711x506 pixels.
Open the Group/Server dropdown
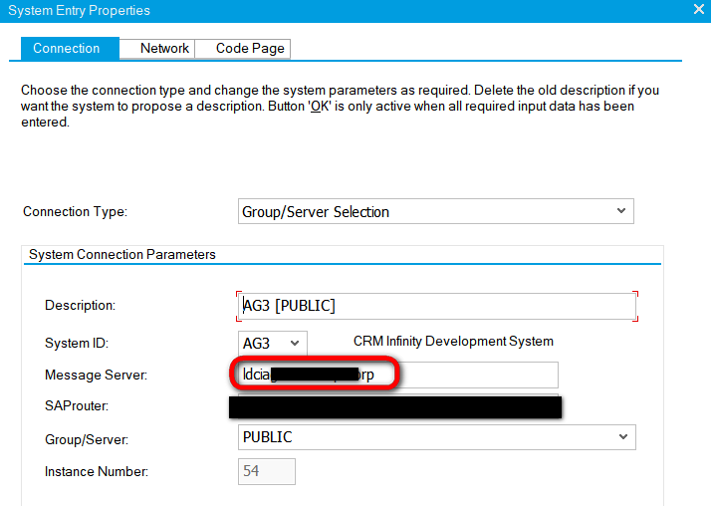tap(437, 437)
